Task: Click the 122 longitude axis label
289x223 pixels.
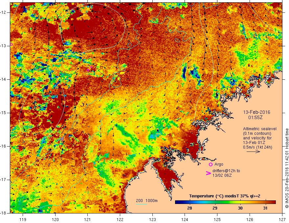Action: point(120,219)
